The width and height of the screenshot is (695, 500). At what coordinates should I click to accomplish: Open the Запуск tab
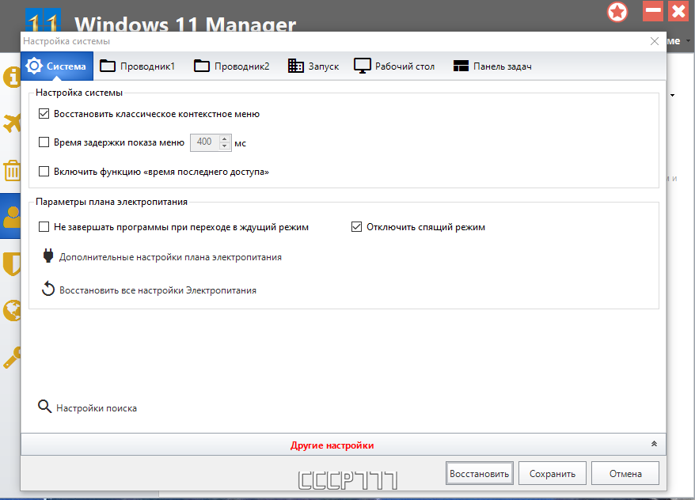(x=313, y=66)
